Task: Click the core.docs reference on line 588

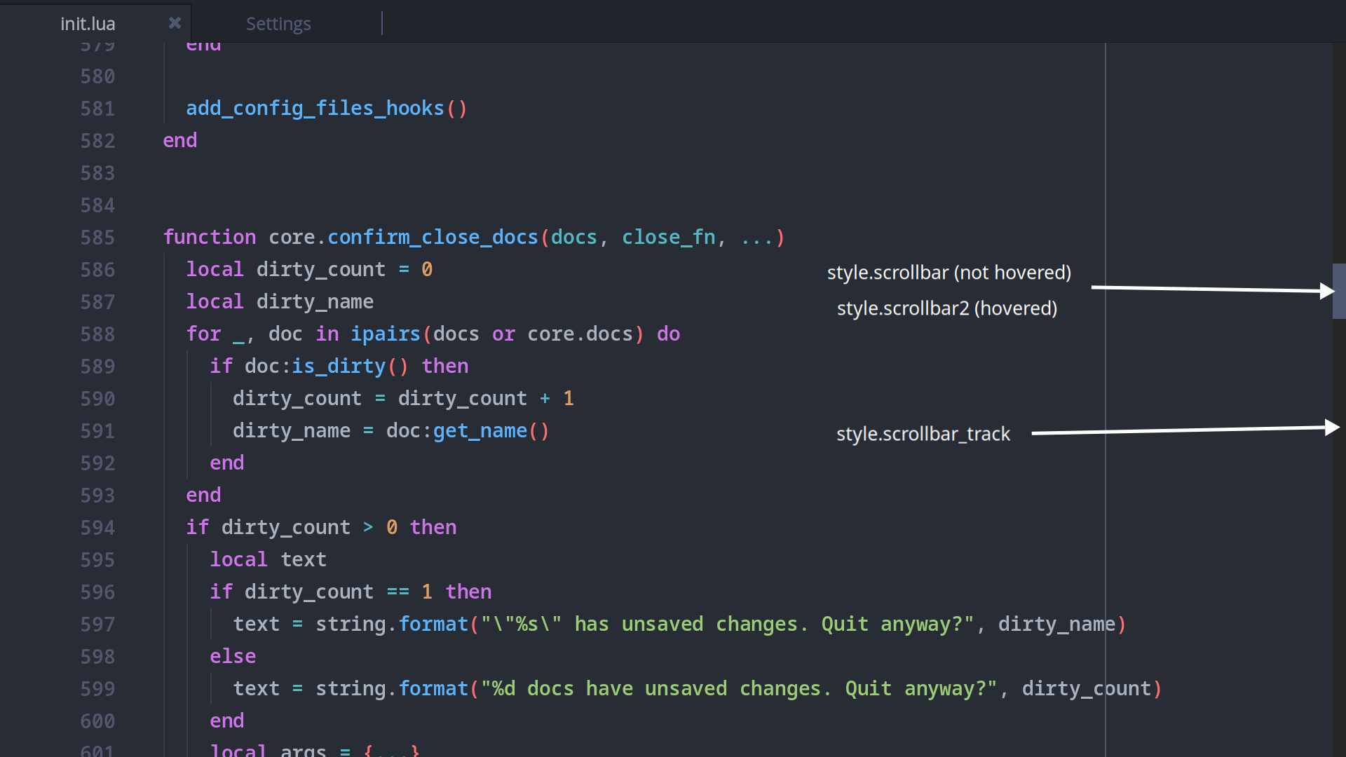Action: point(580,334)
